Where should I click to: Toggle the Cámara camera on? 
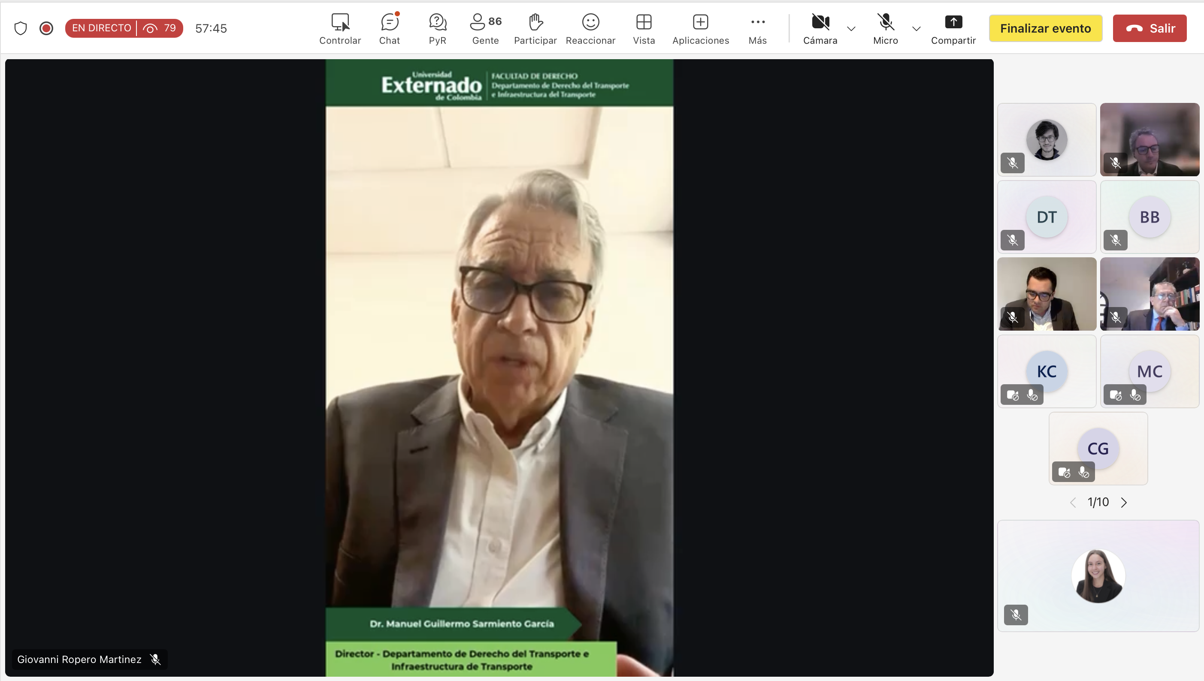820,28
